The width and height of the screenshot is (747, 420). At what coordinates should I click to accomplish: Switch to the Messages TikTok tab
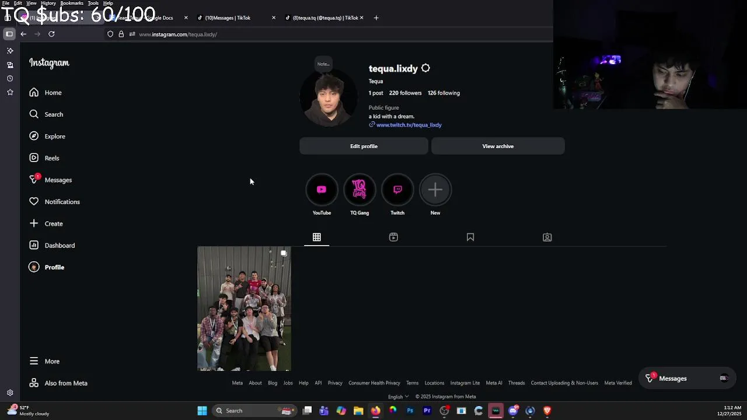236,18
